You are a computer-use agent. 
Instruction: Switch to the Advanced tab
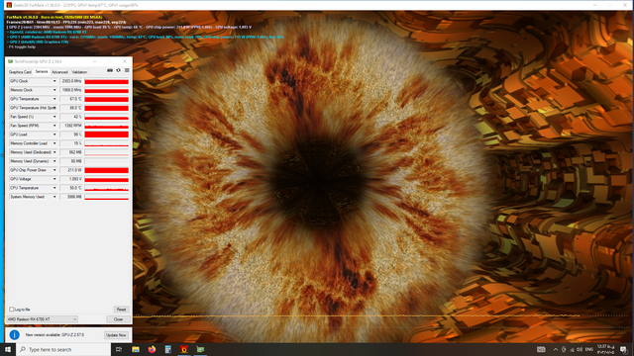(59, 72)
